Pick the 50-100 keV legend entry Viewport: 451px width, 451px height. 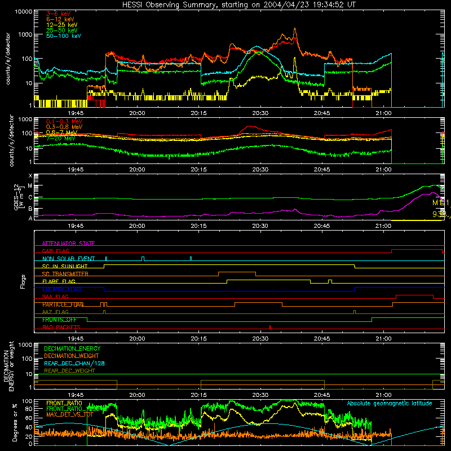[64, 36]
